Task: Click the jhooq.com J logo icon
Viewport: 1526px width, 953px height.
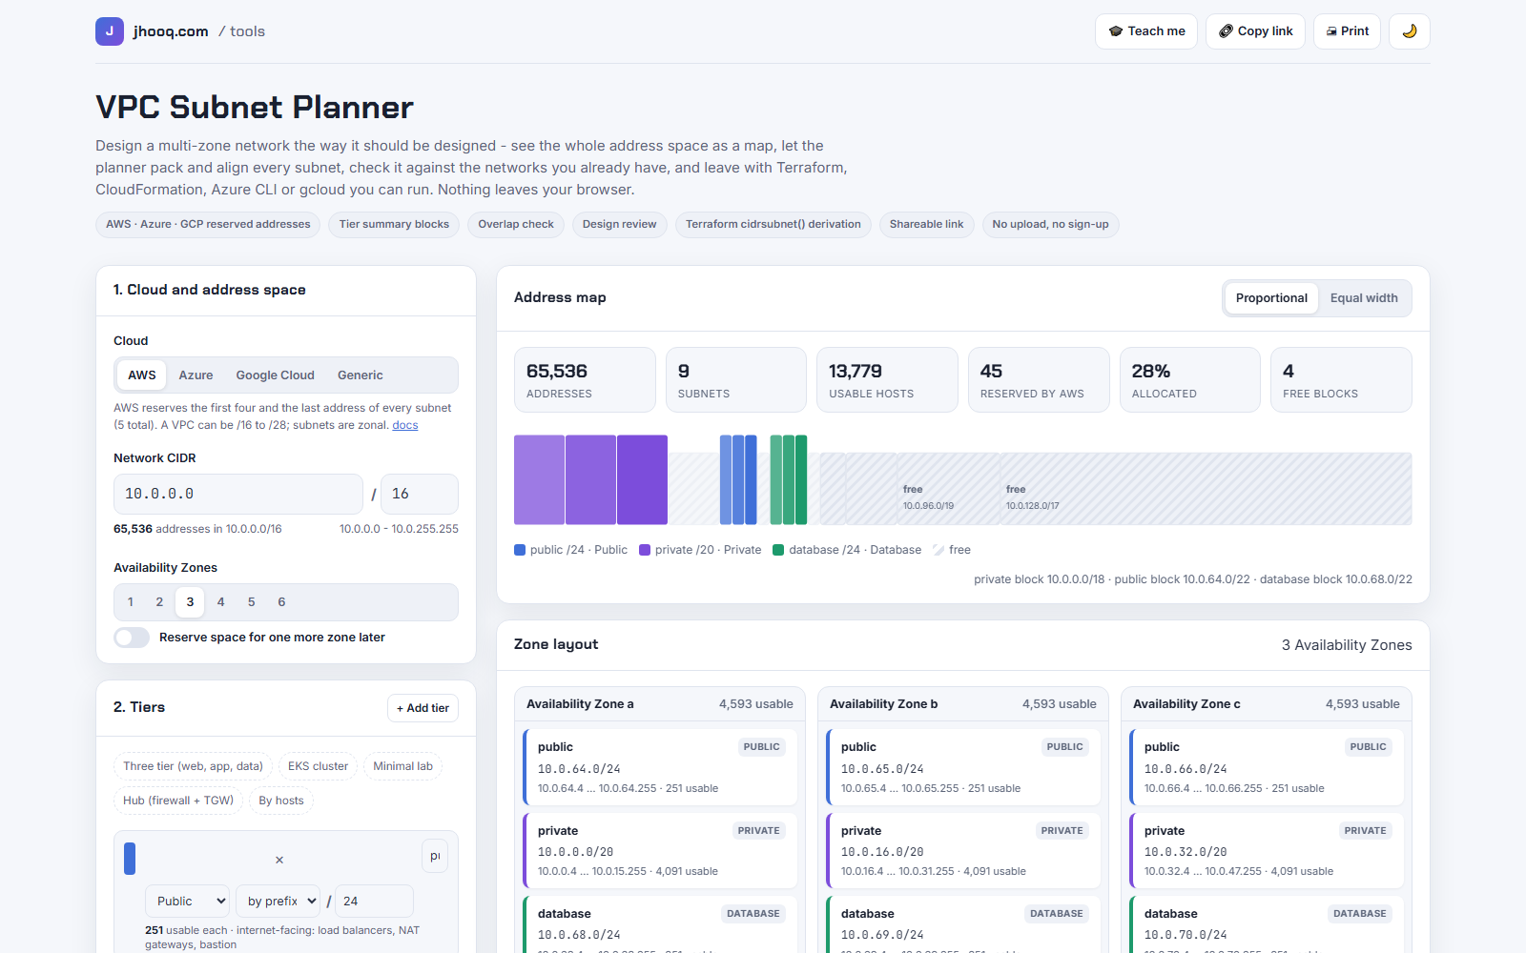Action: 110,31
